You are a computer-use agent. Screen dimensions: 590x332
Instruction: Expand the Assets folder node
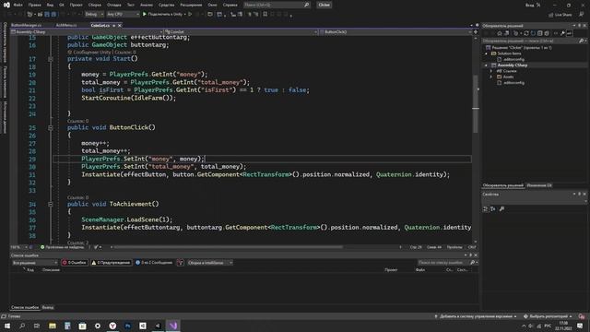[491, 77]
